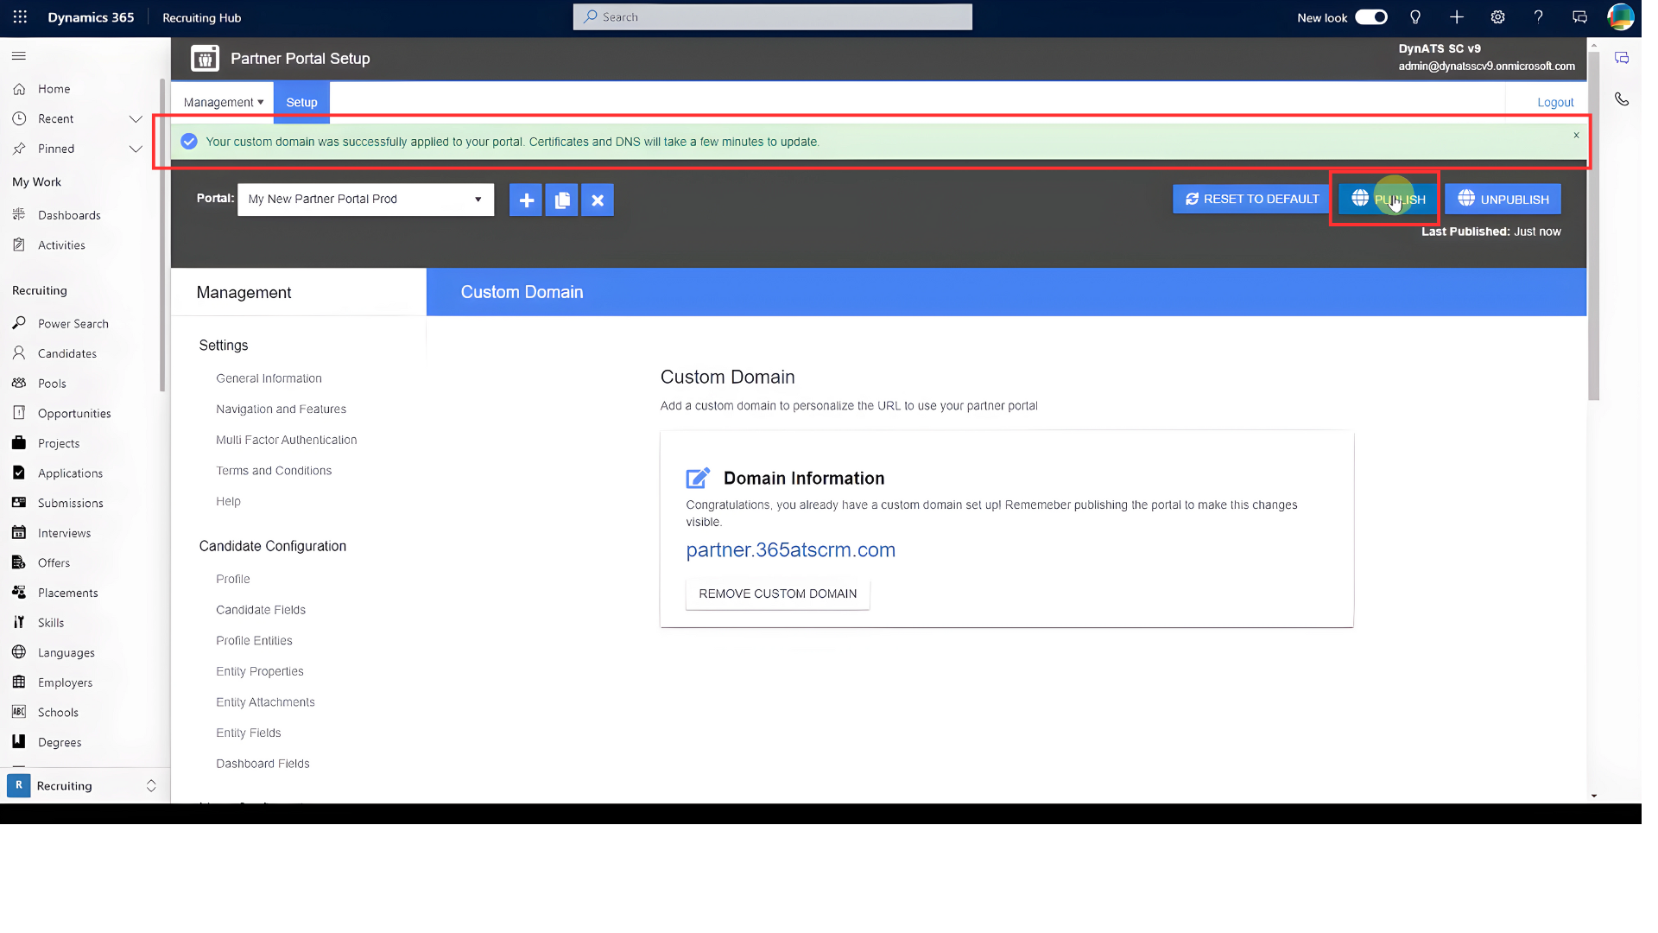Open the user profile avatar
The height and width of the screenshot is (933, 1658).
click(x=1620, y=17)
